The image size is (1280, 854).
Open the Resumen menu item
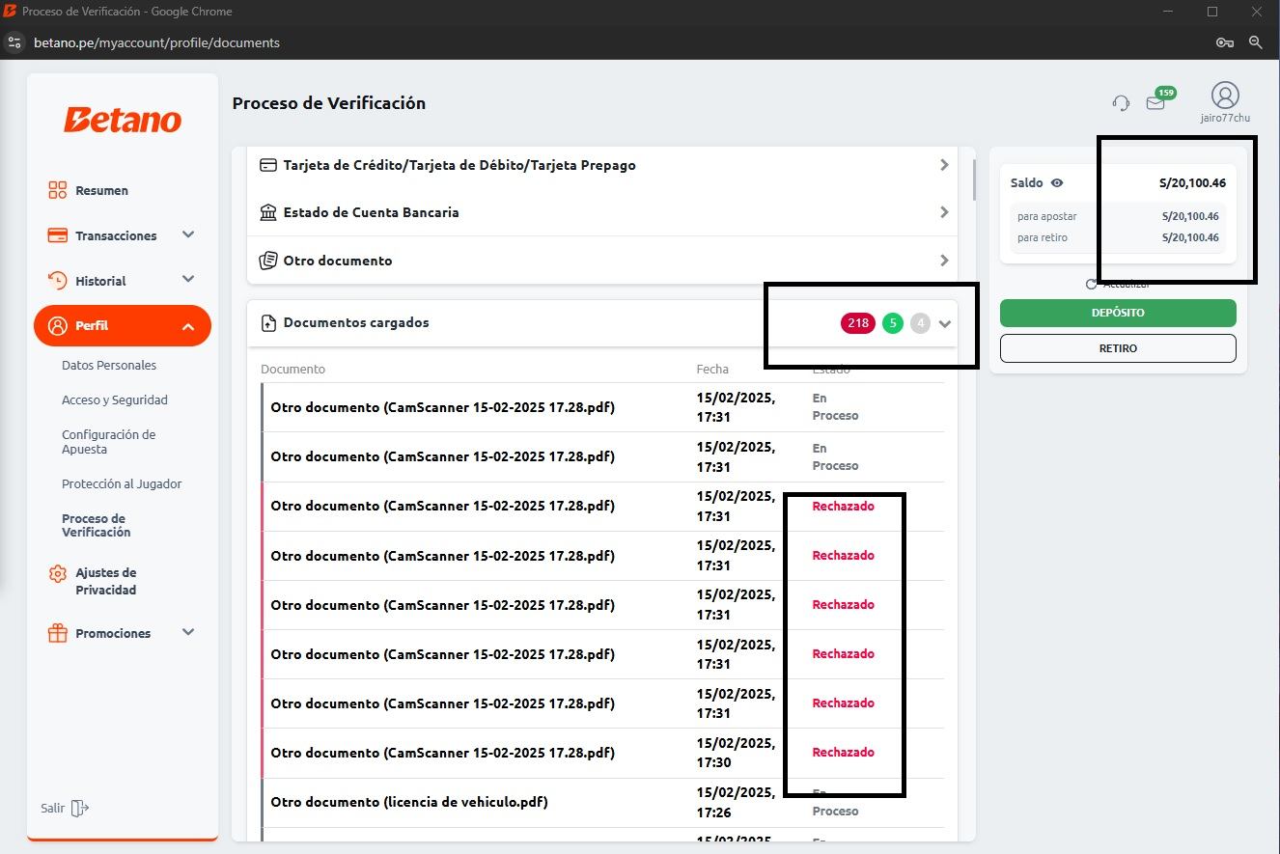coord(101,191)
